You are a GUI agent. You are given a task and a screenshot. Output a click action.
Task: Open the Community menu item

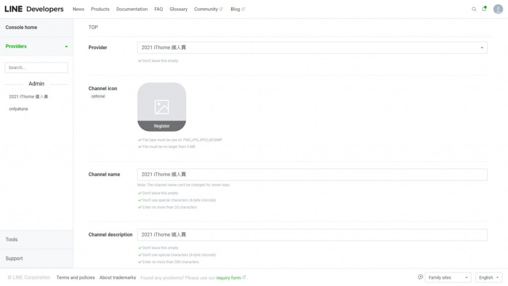coord(206,9)
